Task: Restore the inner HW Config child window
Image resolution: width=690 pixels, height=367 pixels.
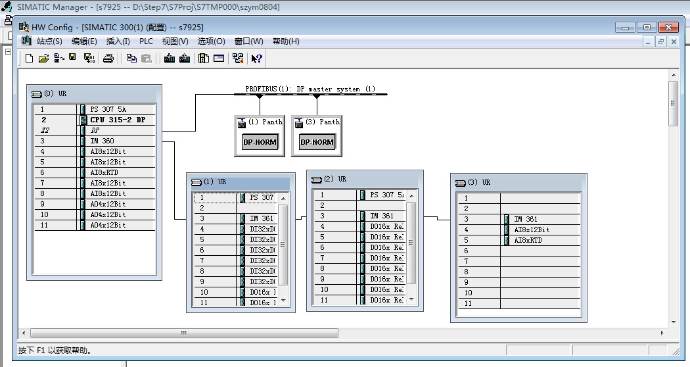Action: coord(660,41)
